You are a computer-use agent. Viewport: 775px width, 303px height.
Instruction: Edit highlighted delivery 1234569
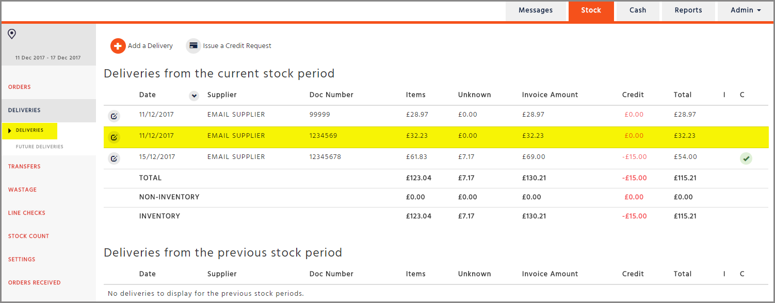point(114,137)
